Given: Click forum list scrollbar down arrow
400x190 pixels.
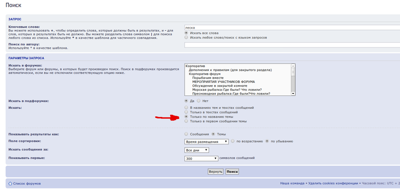Looking at the screenshot, I should [293, 93].
